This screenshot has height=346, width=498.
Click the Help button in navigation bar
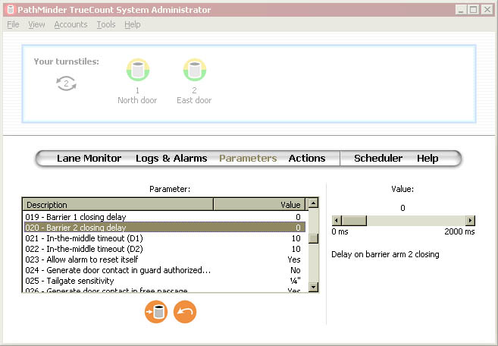[428, 159]
